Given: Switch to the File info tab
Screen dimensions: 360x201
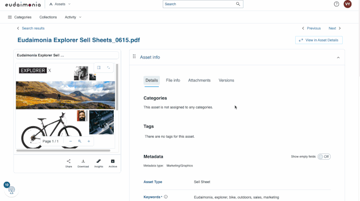Looking at the screenshot, I should pos(173,80).
